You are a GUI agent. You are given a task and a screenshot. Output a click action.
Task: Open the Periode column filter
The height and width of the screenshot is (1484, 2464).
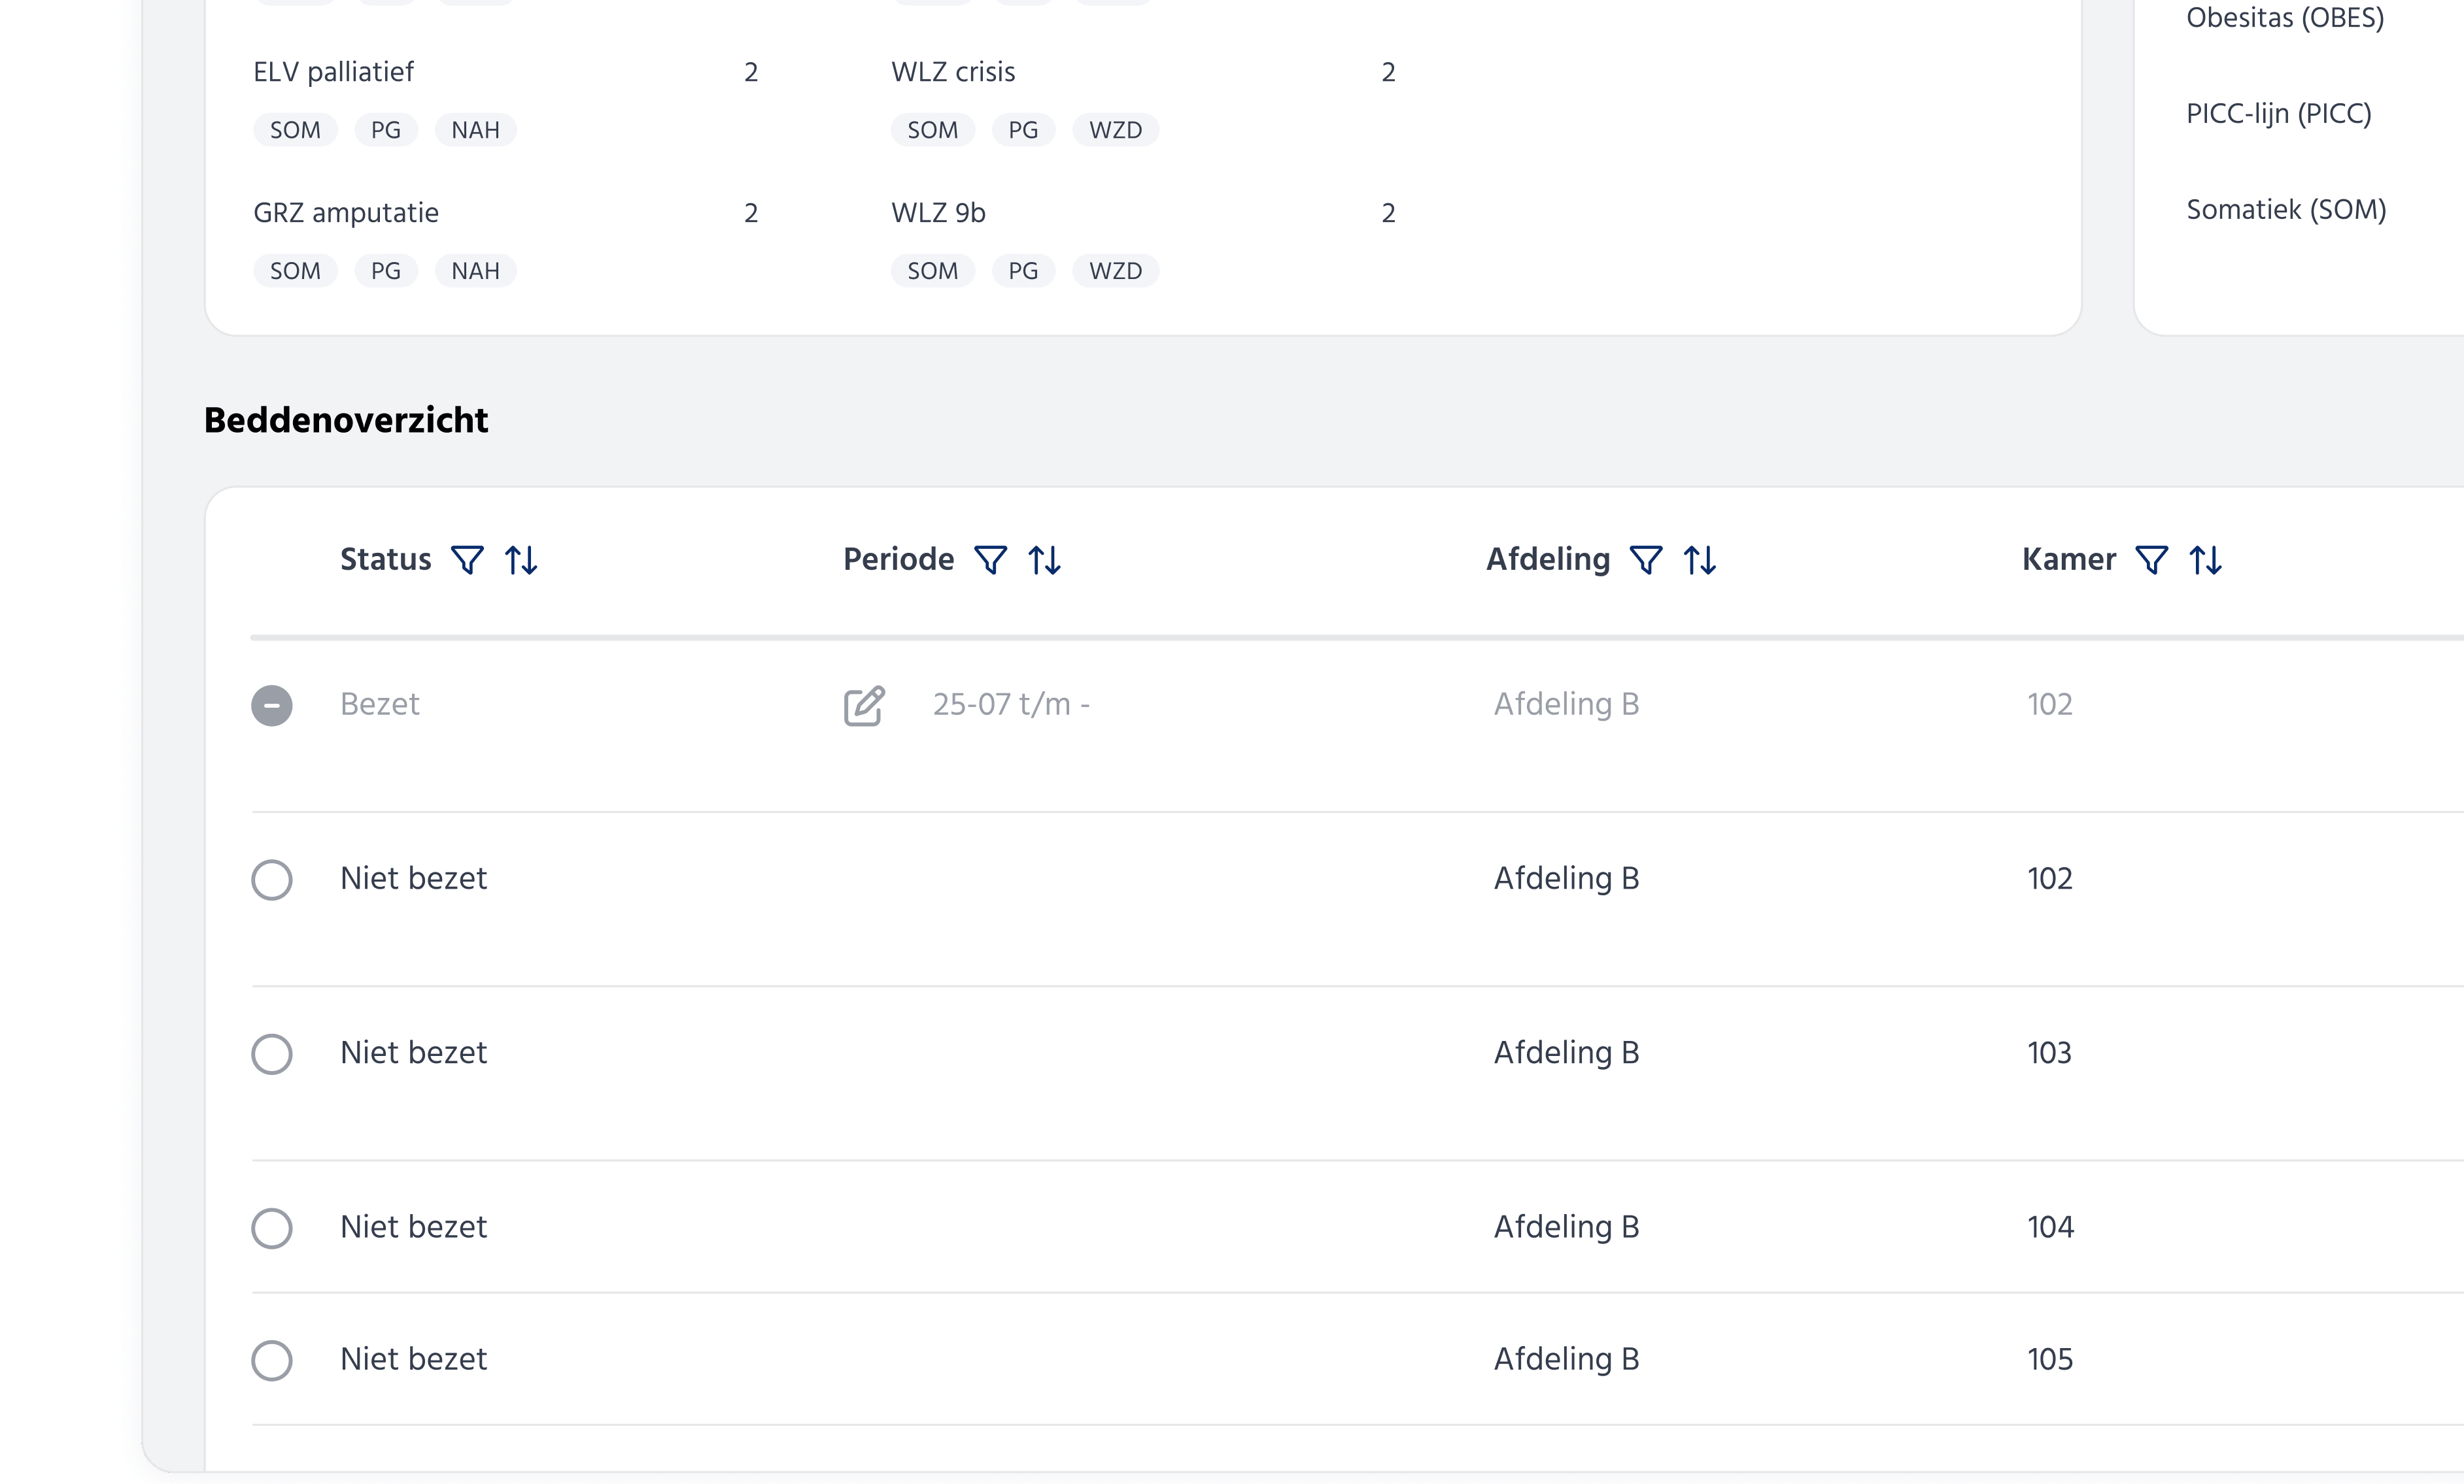pos(990,559)
